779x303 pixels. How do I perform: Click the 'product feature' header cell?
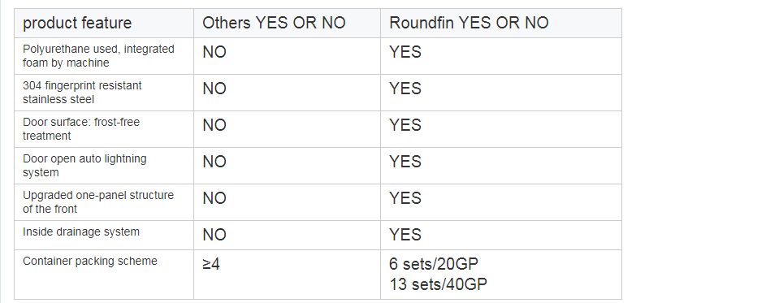pos(104,23)
